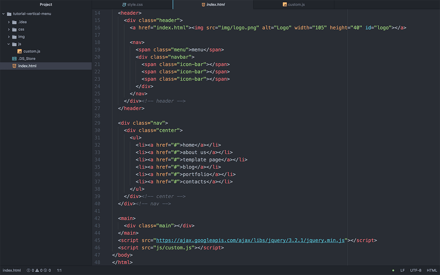Click the HTML5 icon on index.html tab
This screenshot has height=275, width=440.
tap(203, 5)
